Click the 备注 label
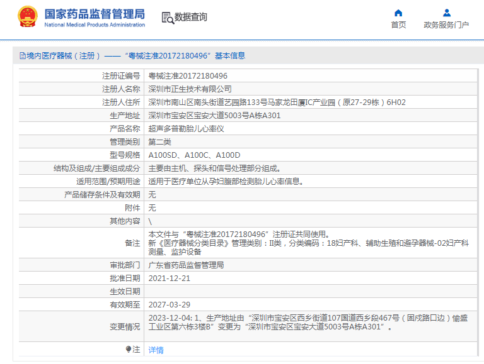The height and width of the screenshot is (364, 484). pyautogui.click(x=132, y=243)
